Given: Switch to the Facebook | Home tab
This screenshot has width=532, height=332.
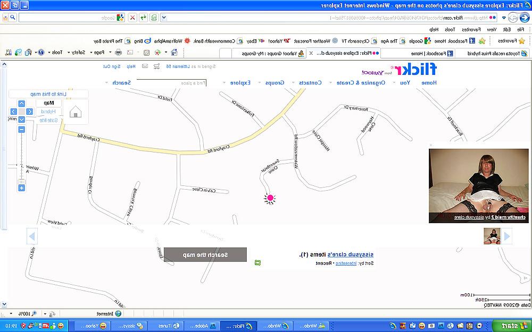Looking at the screenshot, I should pyautogui.click(x=417, y=53).
